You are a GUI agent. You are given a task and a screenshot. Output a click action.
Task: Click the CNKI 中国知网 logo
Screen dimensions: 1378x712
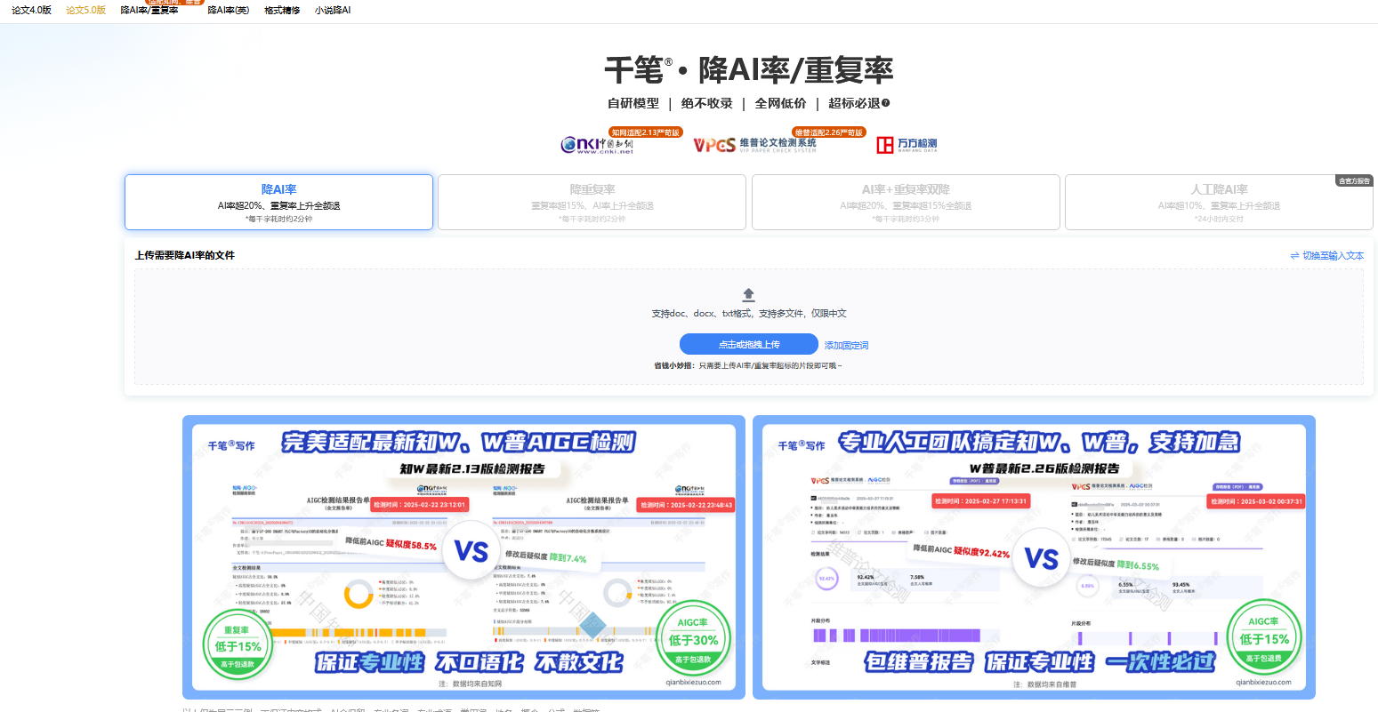[x=597, y=145]
